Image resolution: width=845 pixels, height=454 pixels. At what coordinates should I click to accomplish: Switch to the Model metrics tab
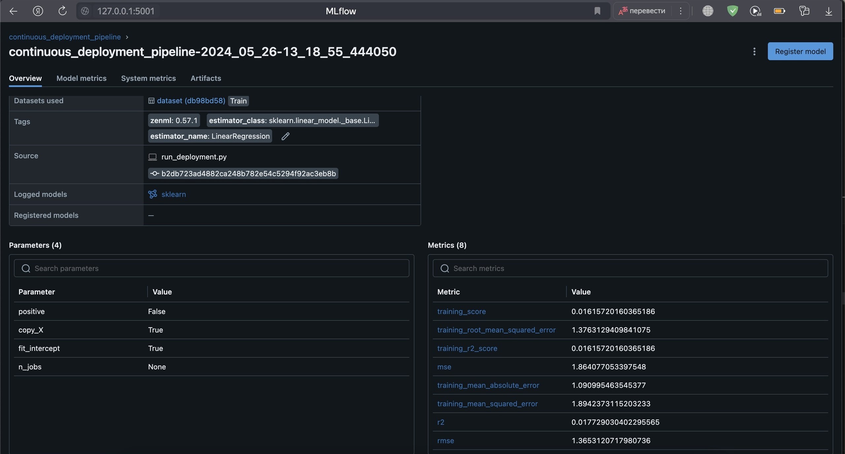81,78
